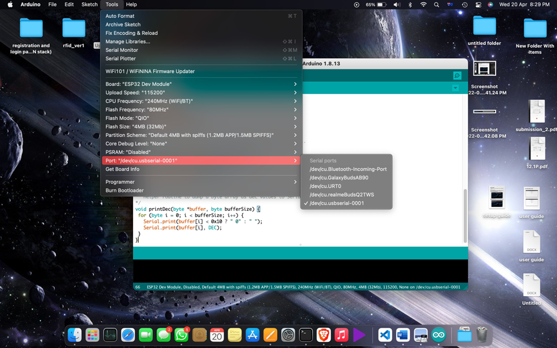557x348 pixels.
Task: Open the App Store from the dock
Action: click(253, 335)
